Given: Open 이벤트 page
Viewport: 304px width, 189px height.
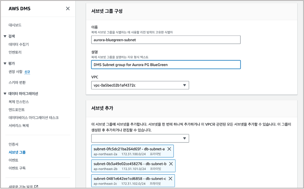Looking at the screenshot, I should [14, 160].
